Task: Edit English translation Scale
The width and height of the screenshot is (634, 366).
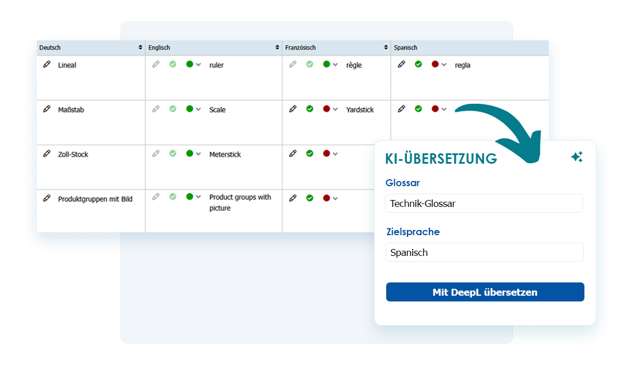Action: [156, 109]
